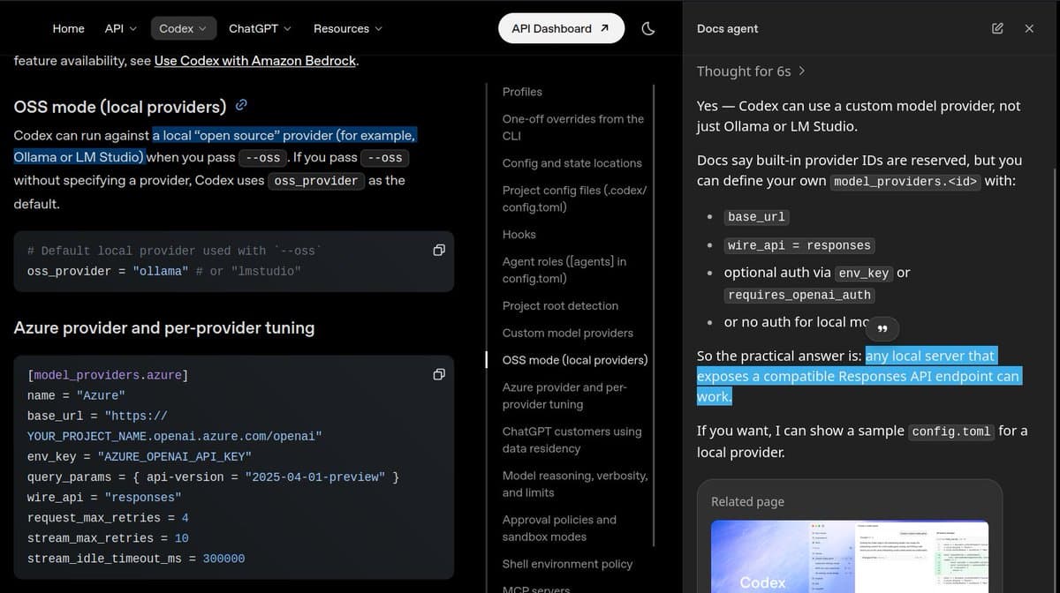Click the 'env_key' code chip in agent answer
The image size is (1060, 593).
pos(863,274)
